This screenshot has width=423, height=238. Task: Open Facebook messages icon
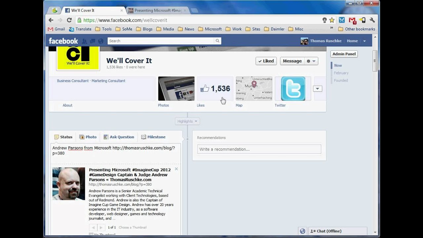click(x=93, y=41)
